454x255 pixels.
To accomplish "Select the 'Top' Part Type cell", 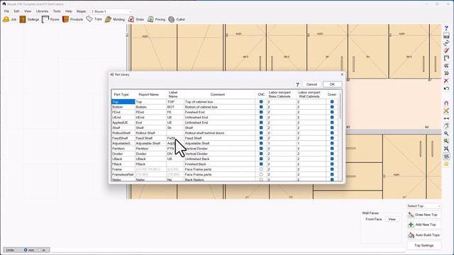I will [x=123, y=102].
